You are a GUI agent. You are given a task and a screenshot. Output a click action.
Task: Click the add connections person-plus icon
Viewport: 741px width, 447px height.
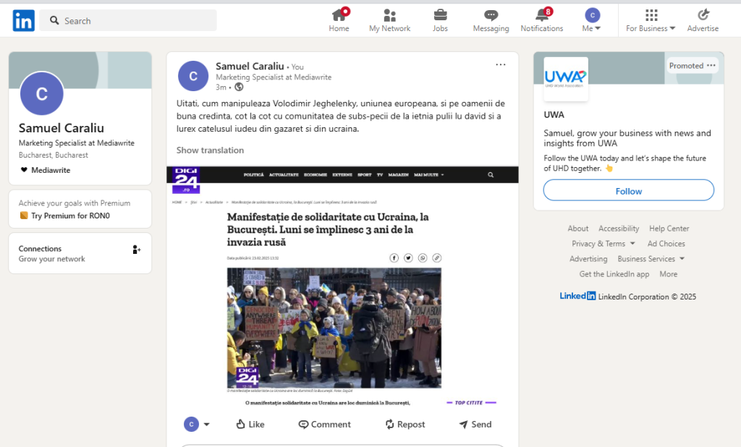click(137, 250)
